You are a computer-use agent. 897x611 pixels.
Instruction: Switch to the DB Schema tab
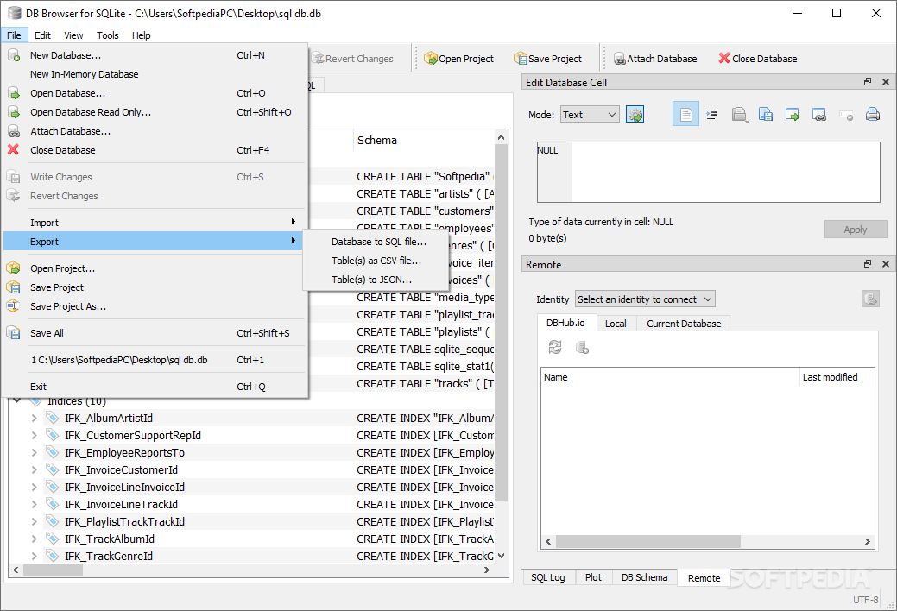[644, 577]
